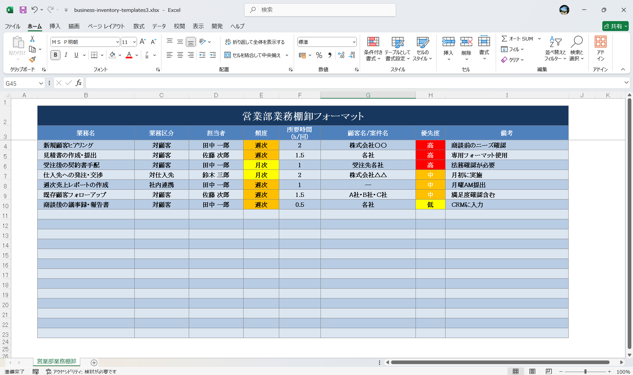633x375 pixels.
Task: Add a new sheet with plus icon
Action: pyautogui.click(x=94, y=363)
